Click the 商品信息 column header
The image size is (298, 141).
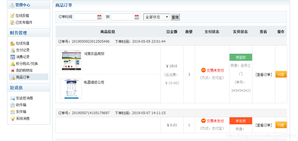pos(108,32)
